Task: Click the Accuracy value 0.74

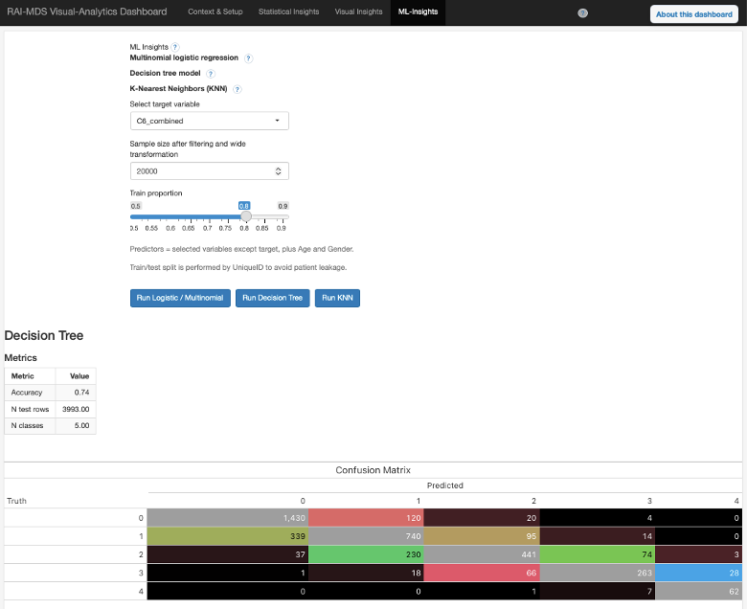Action: [x=81, y=393]
